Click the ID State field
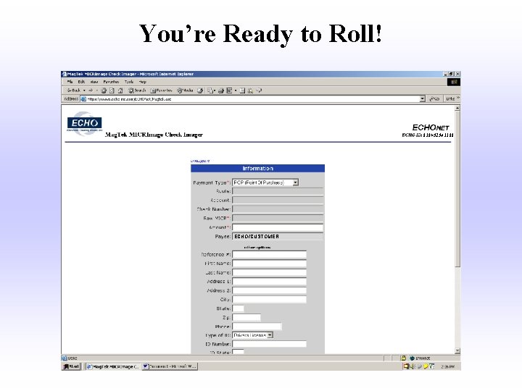Viewport: 522px width, 391px height. click(238, 352)
